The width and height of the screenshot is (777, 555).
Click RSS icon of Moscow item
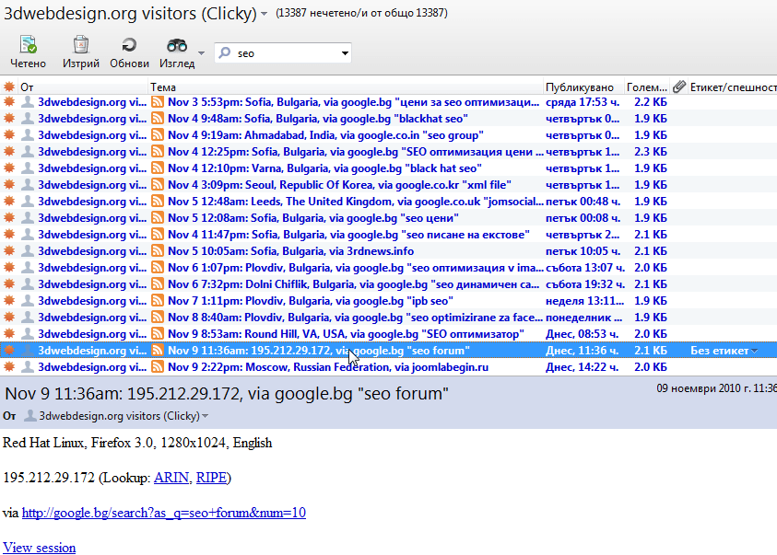coord(158,367)
